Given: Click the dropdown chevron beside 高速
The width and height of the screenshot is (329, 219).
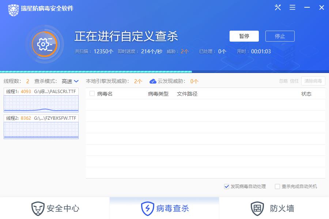Looking at the screenshot, I should 76,81.
